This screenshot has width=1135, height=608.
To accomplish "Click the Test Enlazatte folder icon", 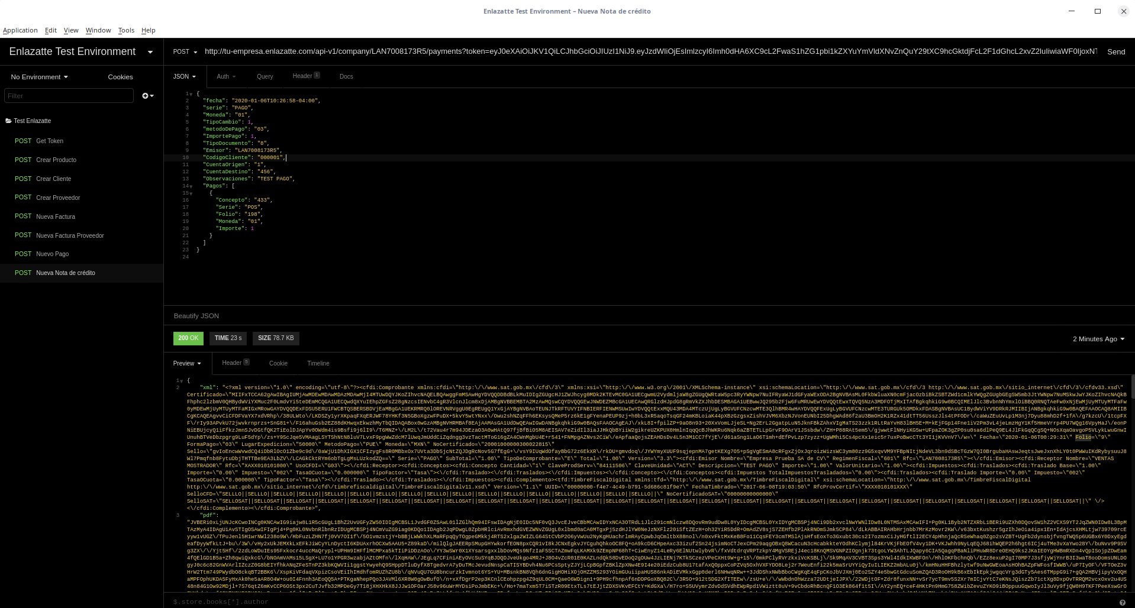I will click(8, 121).
